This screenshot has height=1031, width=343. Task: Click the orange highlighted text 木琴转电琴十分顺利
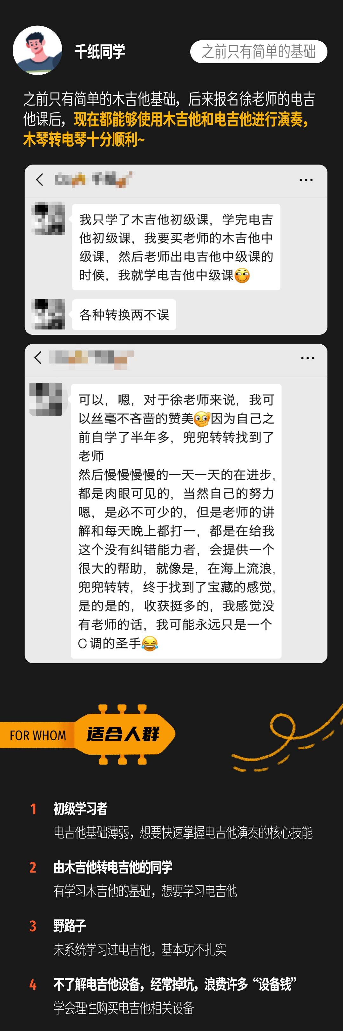84,140
